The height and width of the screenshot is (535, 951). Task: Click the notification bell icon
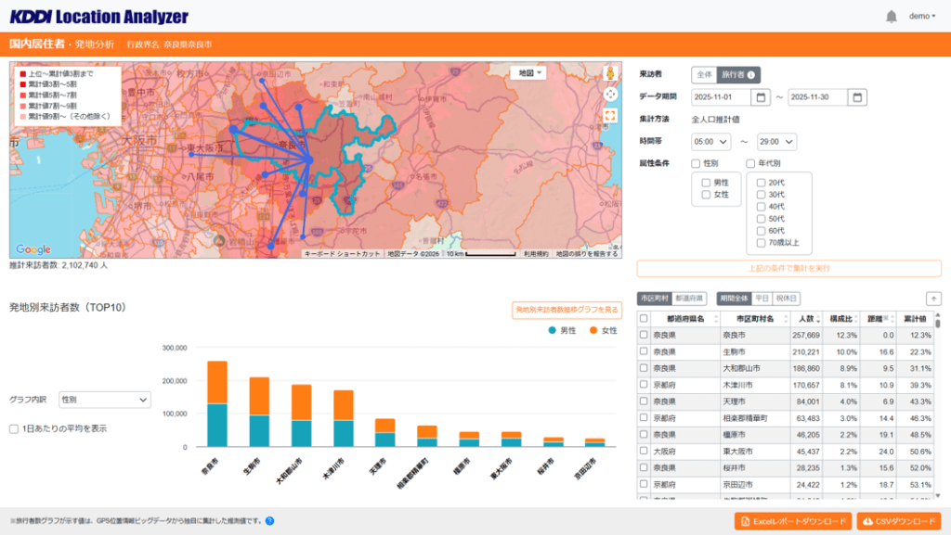pyautogui.click(x=892, y=17)
